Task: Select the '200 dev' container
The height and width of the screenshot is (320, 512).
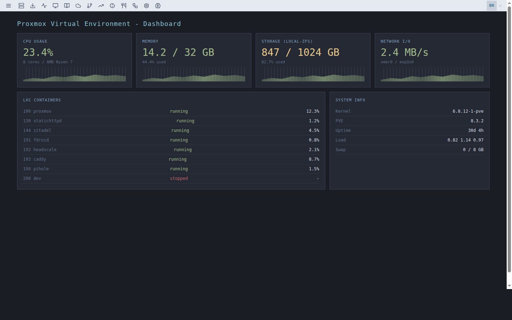Action: point(171,178)
